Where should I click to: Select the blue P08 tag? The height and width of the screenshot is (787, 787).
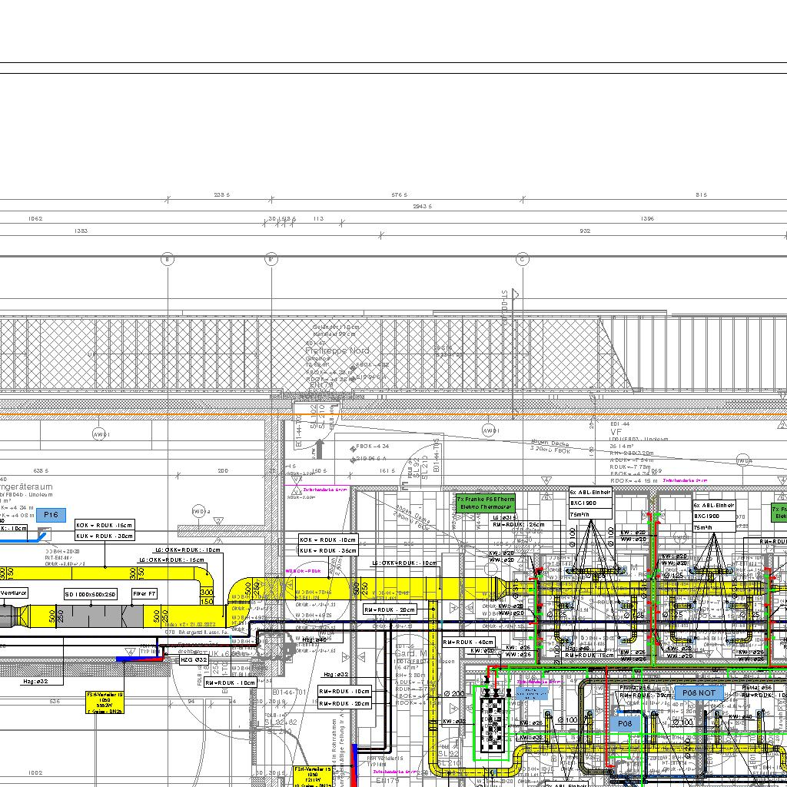pos(625,724)
